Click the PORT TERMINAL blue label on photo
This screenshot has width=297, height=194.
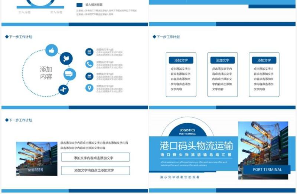(x=267, y=170)
